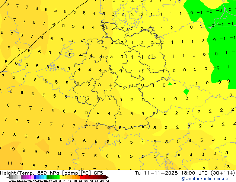
Task: Click the dark navy blue legend swatch
Action: coord(35,177)
